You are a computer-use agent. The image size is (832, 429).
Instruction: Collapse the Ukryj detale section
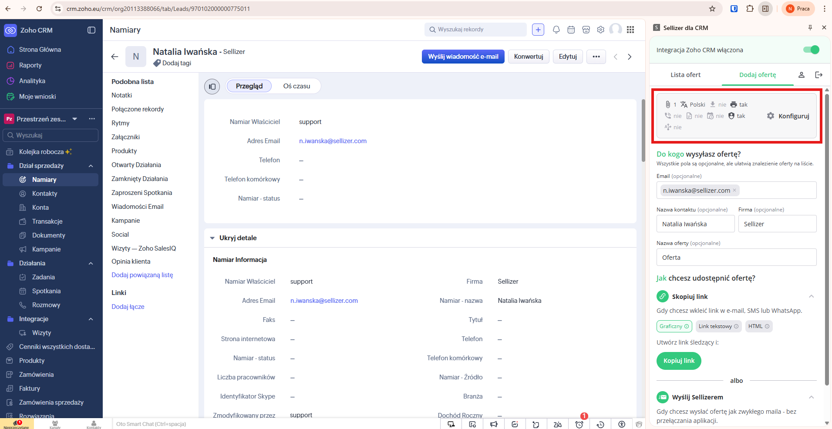tap(212, 238)
